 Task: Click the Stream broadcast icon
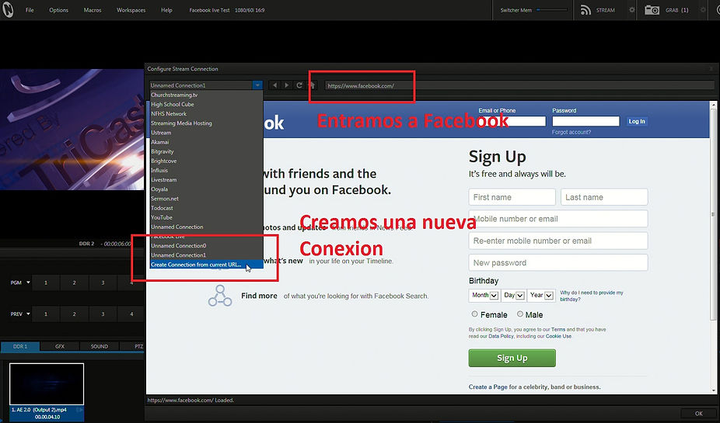585,10
